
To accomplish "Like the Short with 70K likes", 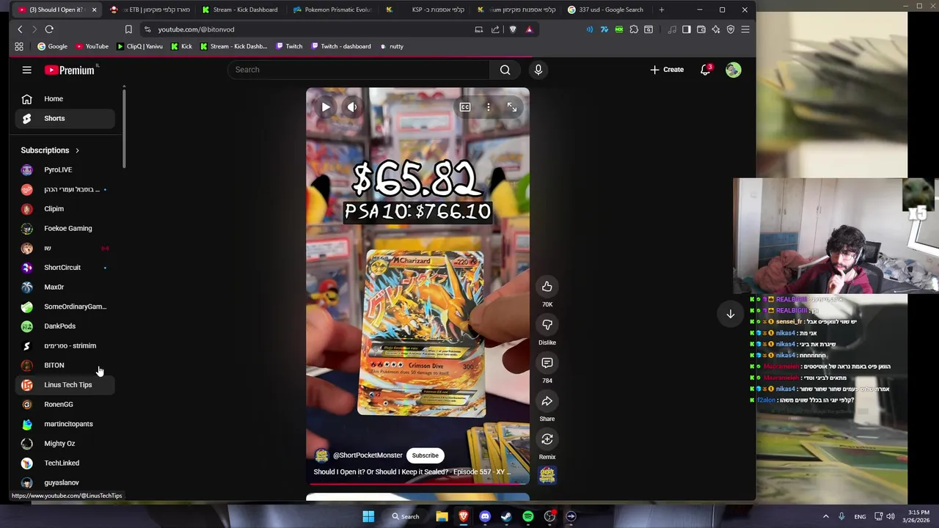I will pyautogui.click(x=547, y=286).
